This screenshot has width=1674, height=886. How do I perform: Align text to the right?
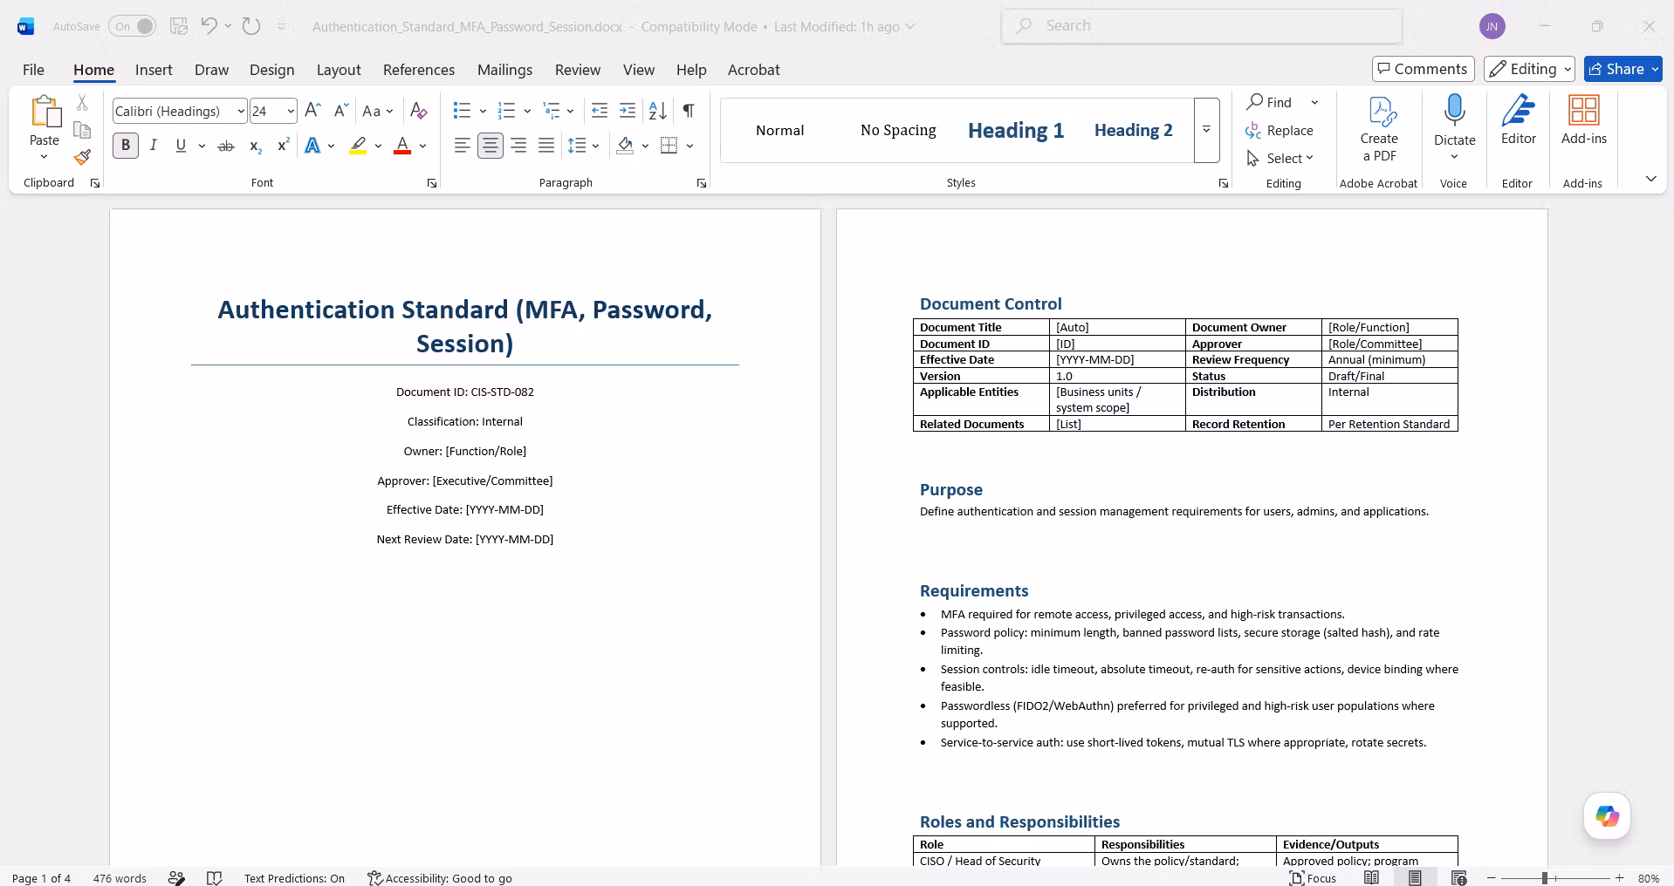(518, 146)
